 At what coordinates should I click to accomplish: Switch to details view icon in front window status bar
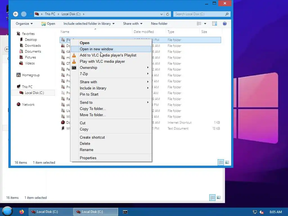click(221, 162)
